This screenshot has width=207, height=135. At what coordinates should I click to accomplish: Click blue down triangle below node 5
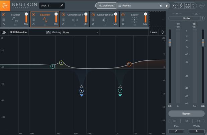coord(82,95)
